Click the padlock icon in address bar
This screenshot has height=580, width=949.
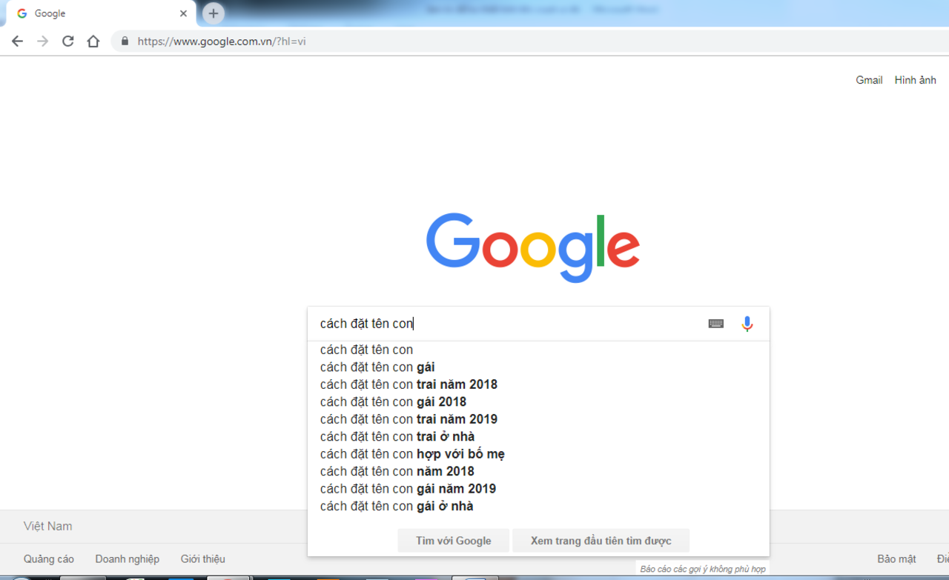[125, 41]
